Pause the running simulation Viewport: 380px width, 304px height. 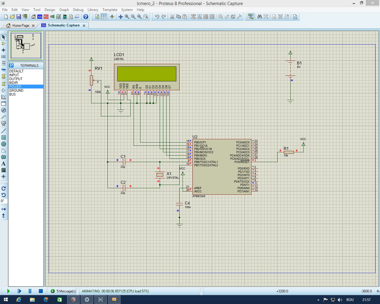click(x=30, y=291)
